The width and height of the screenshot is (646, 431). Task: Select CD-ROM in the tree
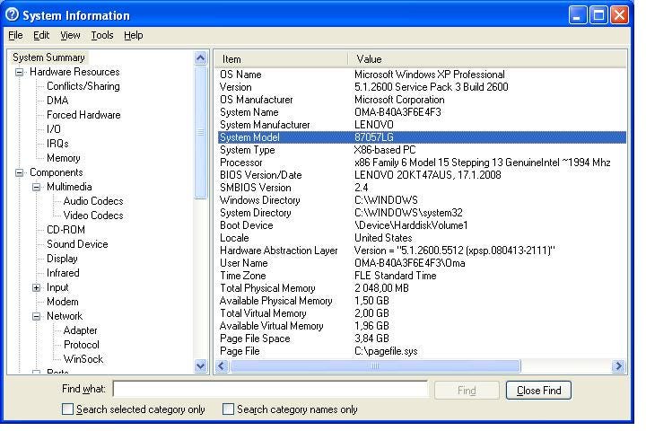point(65,230)
